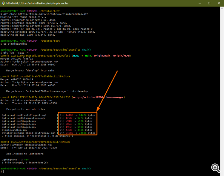Click 'SimpleCandles.mq5' file name
The image size is (224, 176).
[14, 130]
